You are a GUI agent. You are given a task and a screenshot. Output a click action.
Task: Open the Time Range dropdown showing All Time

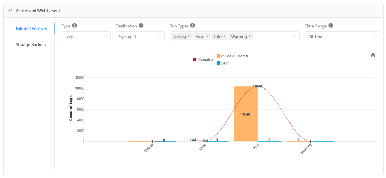342,36
